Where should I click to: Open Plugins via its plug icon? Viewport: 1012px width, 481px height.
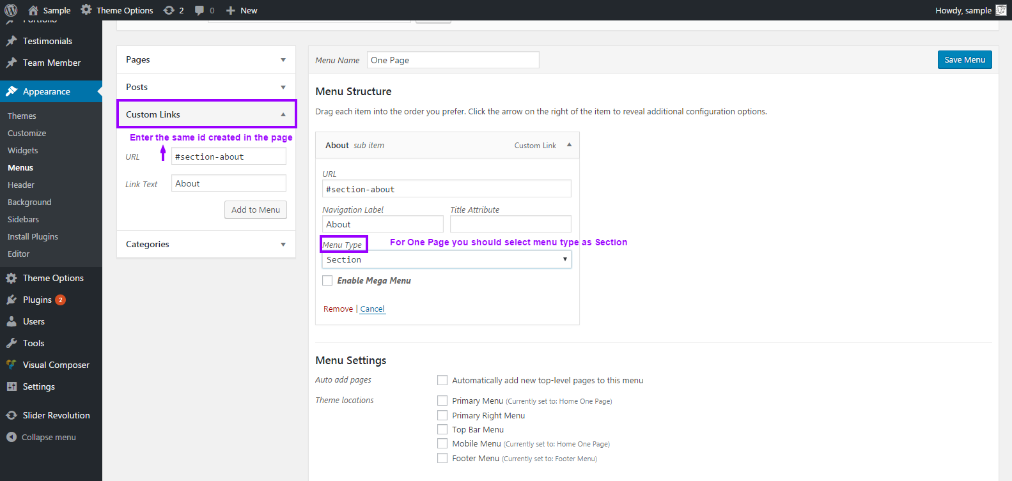coord(12,300)
